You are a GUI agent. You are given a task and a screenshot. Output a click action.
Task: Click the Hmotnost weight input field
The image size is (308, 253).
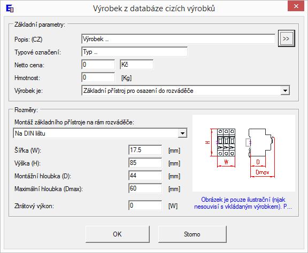98,77
